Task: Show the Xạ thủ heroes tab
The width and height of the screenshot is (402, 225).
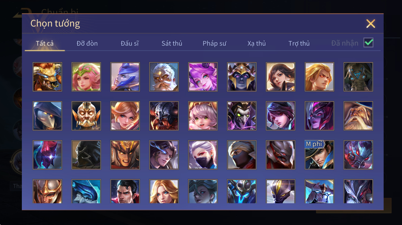Action: pos(256,43)
